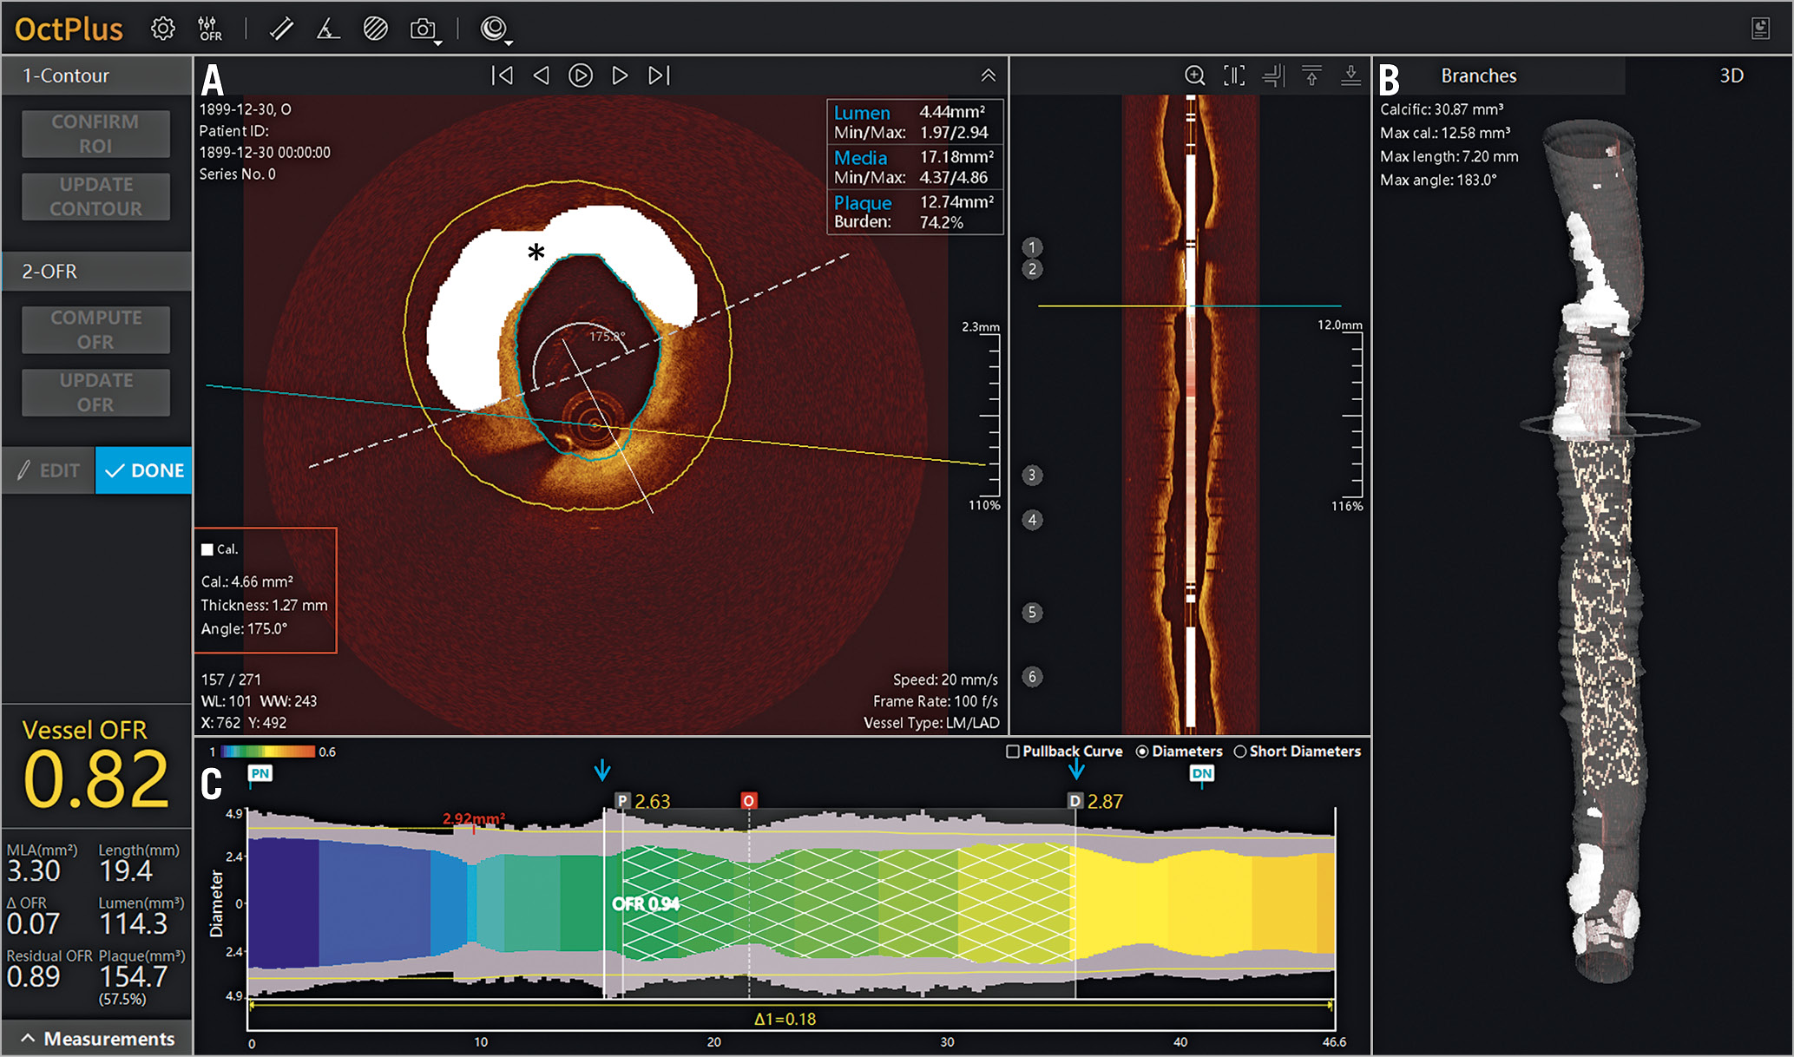Viewport: 1794px width, 1057px height.
Task: Collapse cross-section panel with double chevron
Action: (988, 75)
